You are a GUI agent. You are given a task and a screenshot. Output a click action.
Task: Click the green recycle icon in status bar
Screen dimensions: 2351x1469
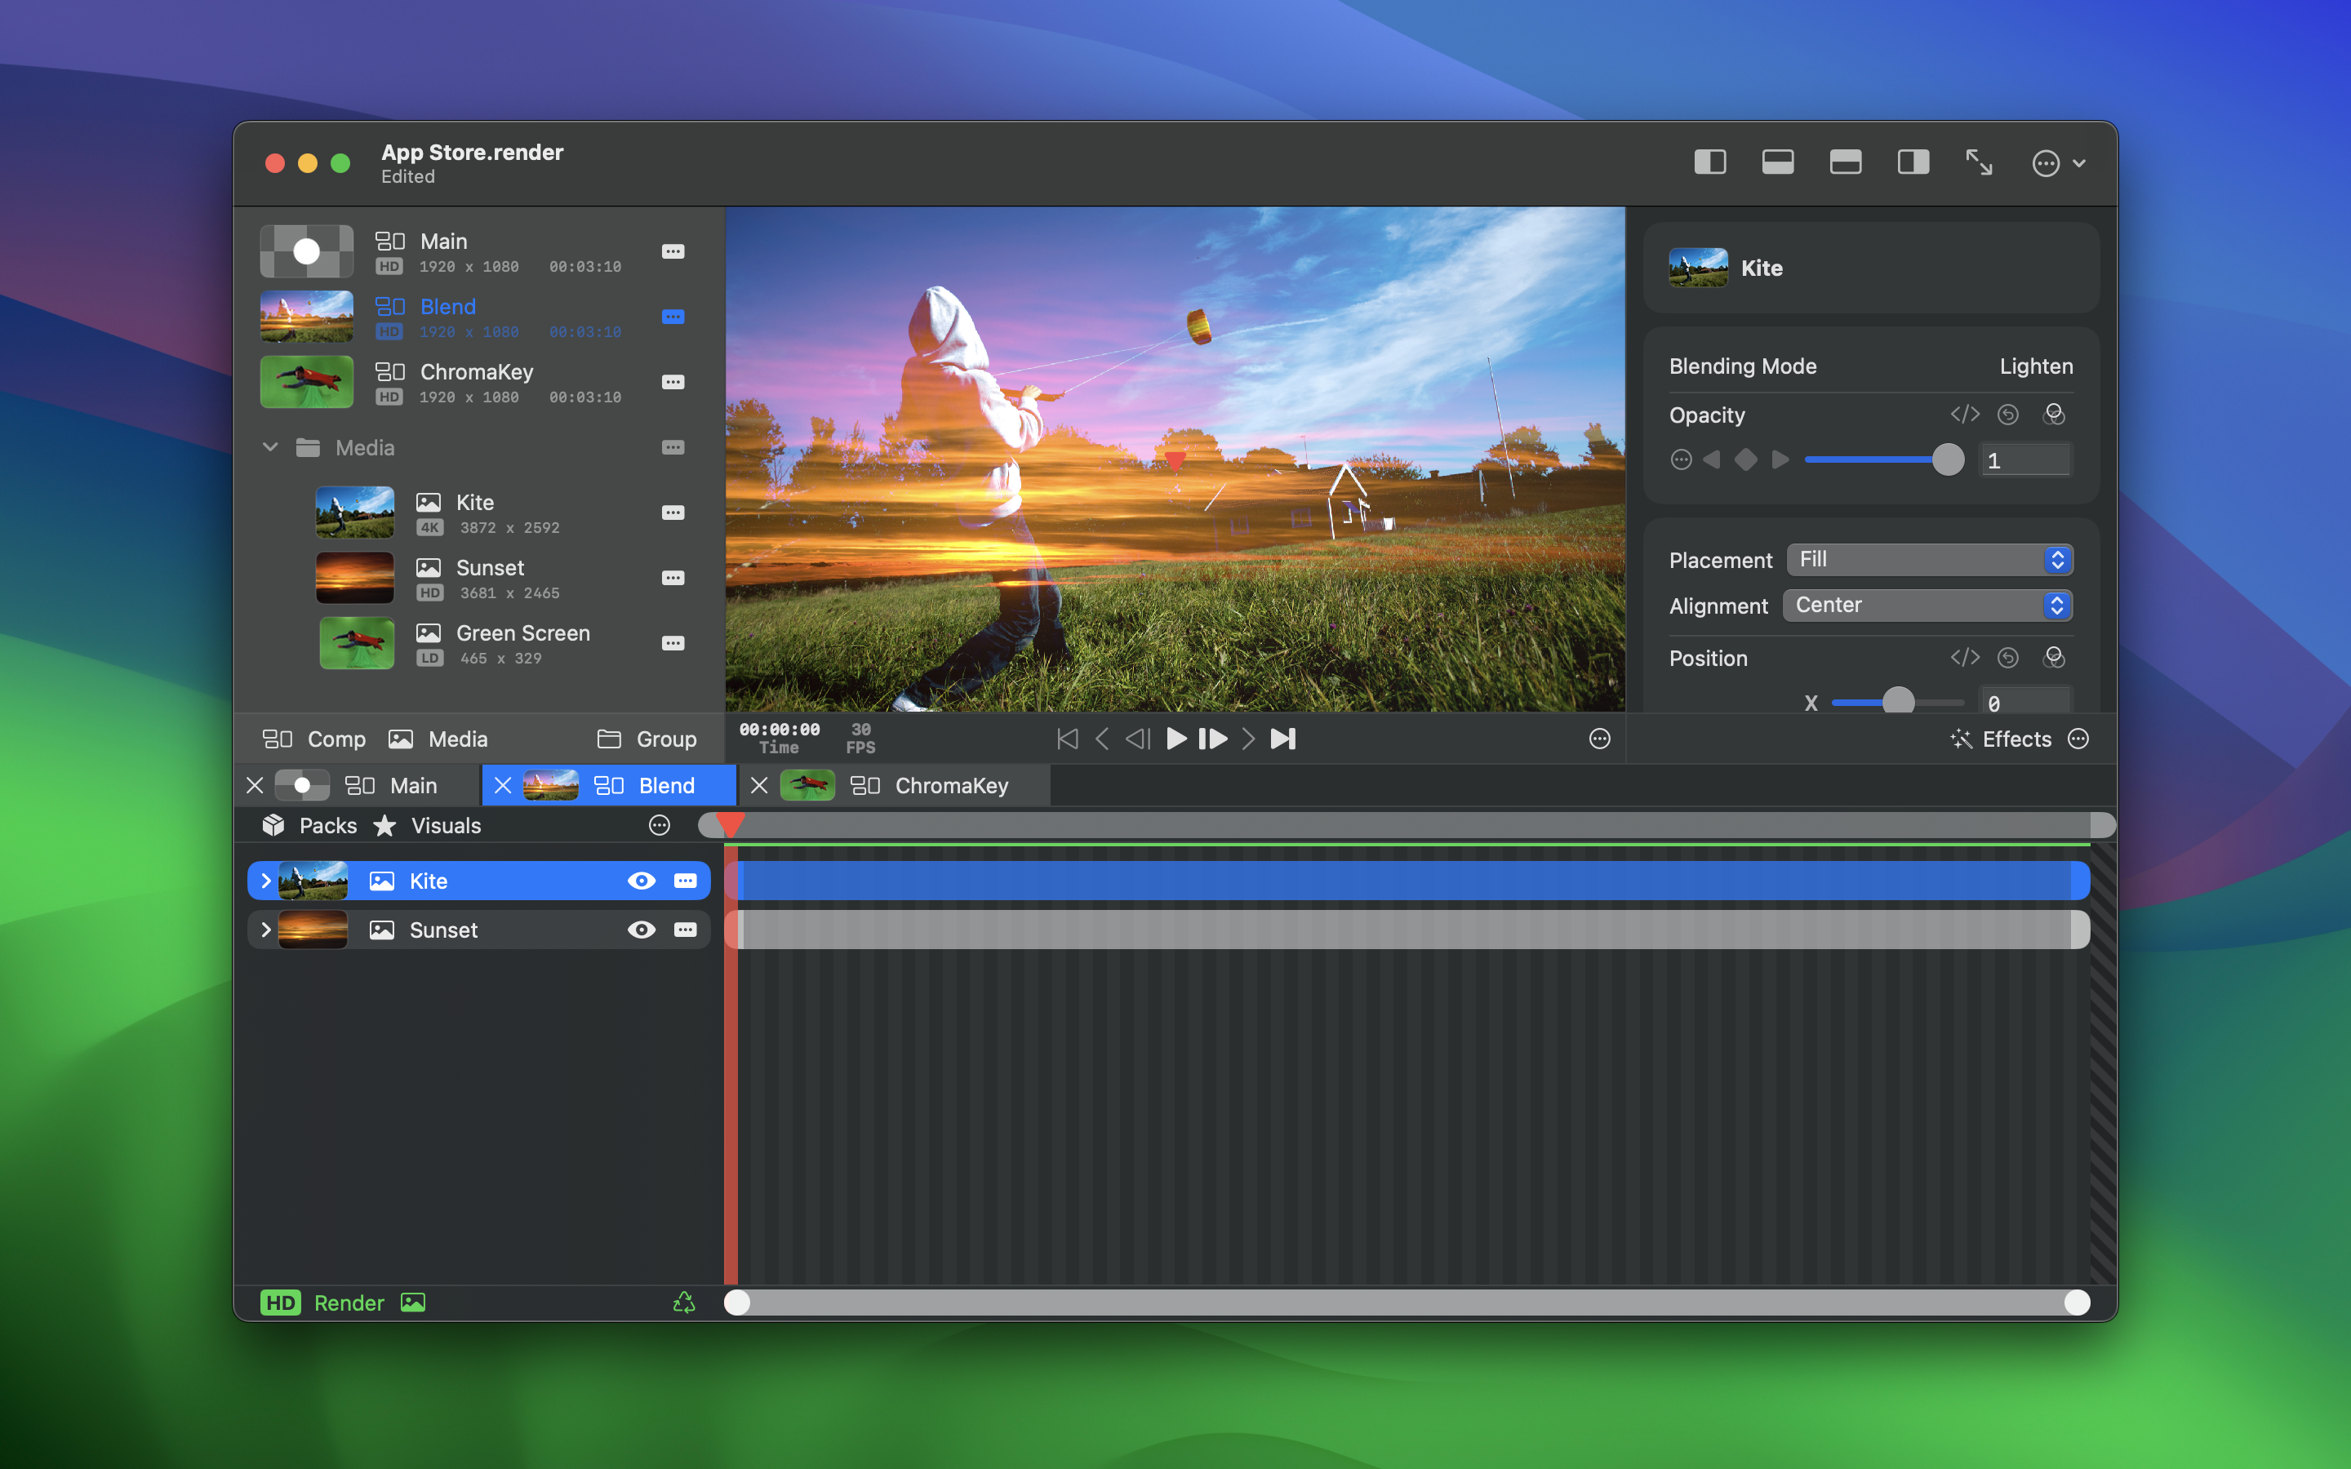(684, 1303)
